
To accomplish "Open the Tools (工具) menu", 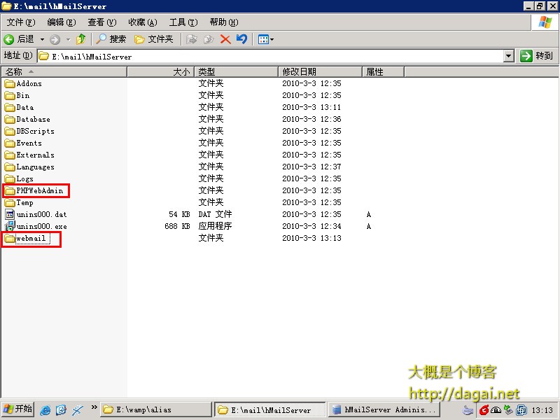I will [183, 22].
